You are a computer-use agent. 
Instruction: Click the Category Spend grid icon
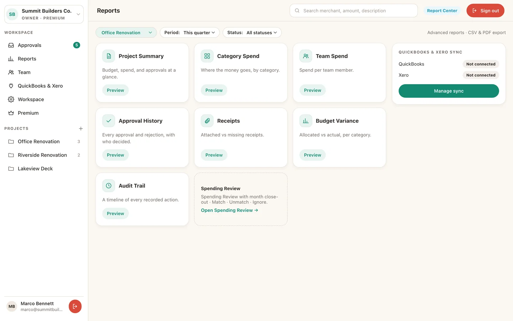pos(207,56)
